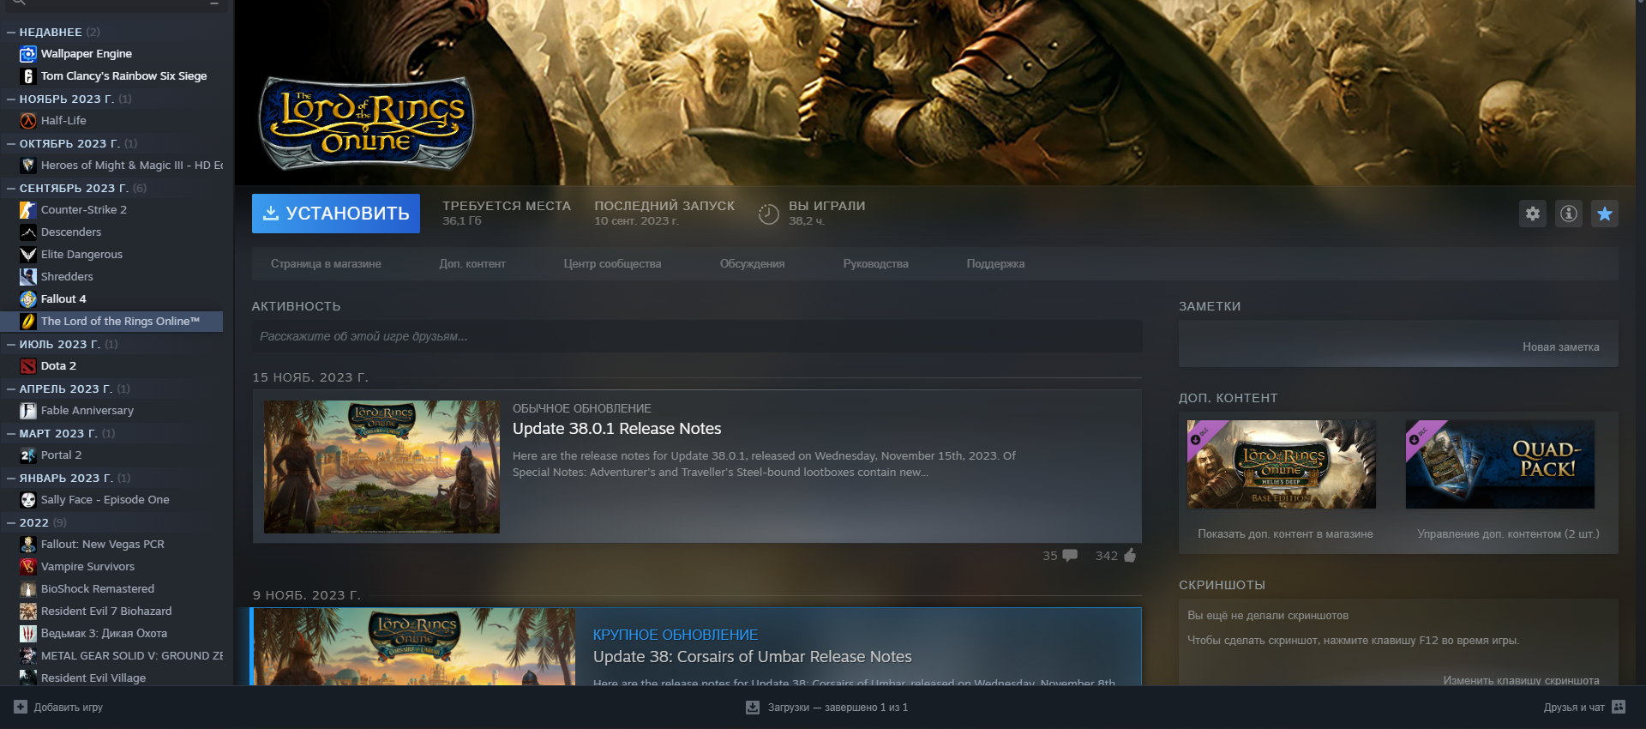This screenshot has height=729, width=1646.
Task: Click Показать доп. контент в магазине
Action: click(x=1285, y=534)
